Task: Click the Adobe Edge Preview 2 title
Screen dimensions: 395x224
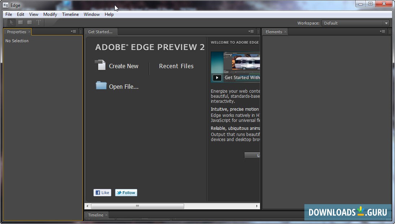Action: (150, 47)
